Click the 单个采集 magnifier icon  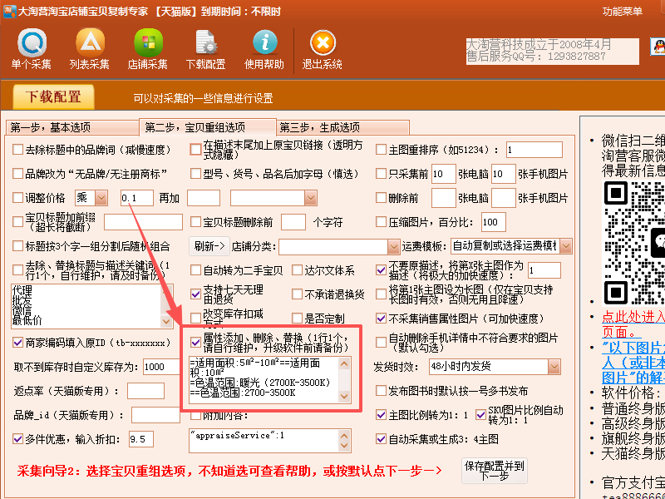click(x=32, y=42)
